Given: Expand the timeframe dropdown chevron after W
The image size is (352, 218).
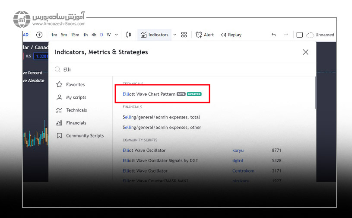Looking at the screenshot, I should click(x=116, y=35).
